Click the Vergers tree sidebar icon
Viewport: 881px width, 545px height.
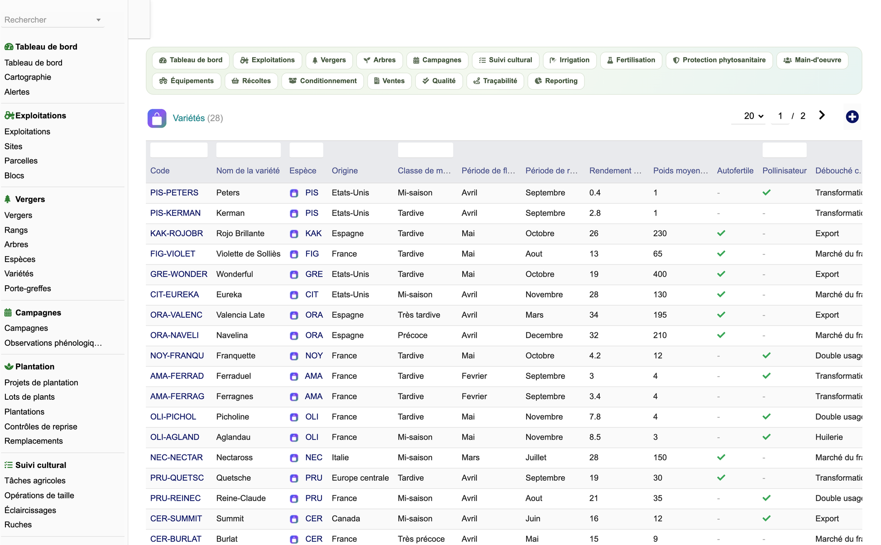click(8, 199)
